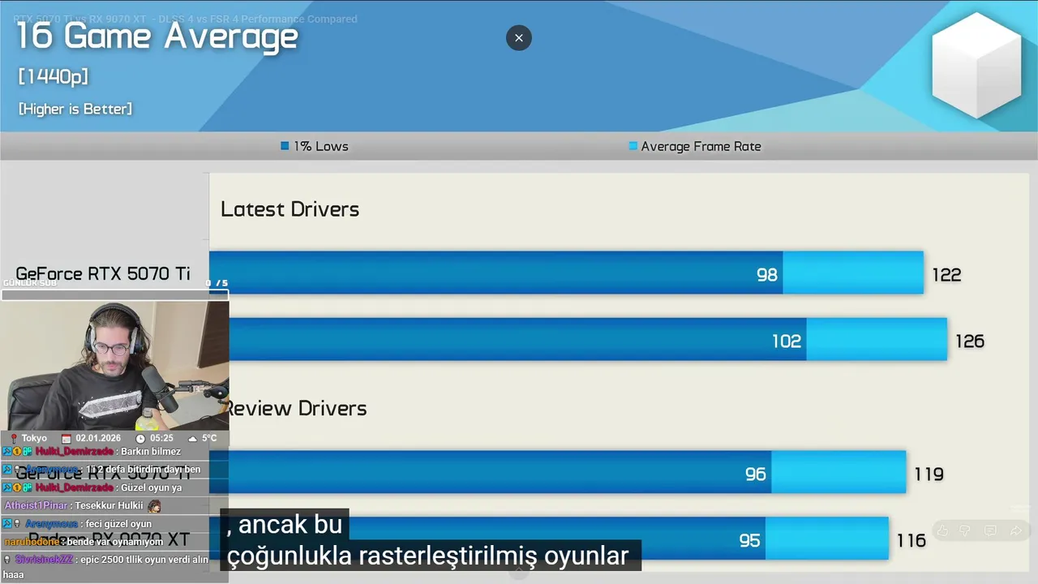Click the '1% Lows' legend label

[x=321, y=146]
